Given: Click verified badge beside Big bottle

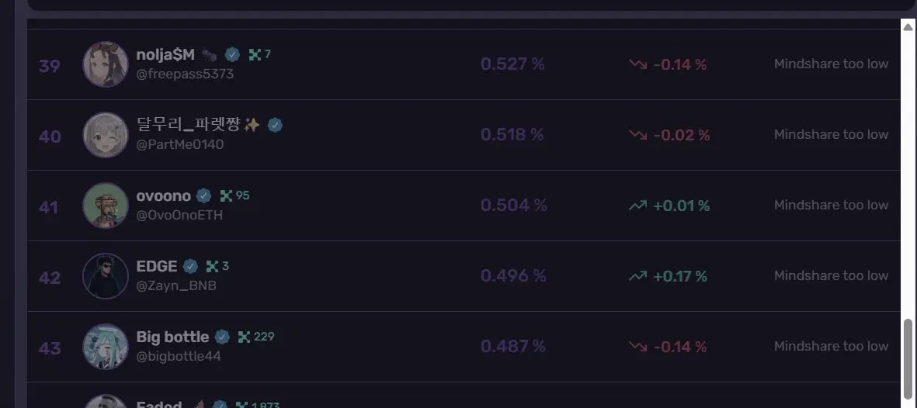Looking at the screenshot, I should pyautogui.click(x=222, y=337).
